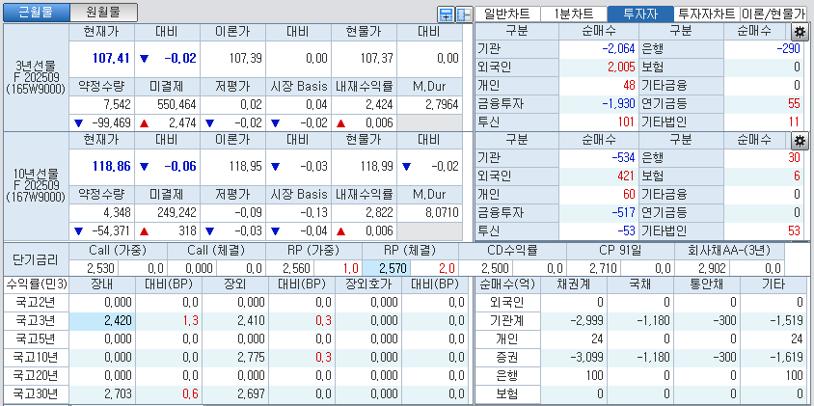The height and width of the screenshot is (406, 814).
Task: Click 금융투자 net buy -517
Action: [624, 212]
